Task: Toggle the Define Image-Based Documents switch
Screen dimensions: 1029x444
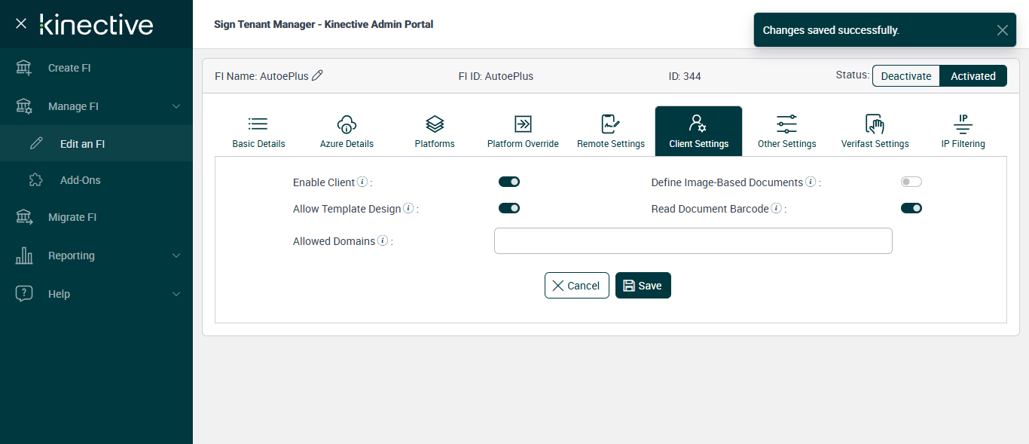Action: [x=911, y=182]
